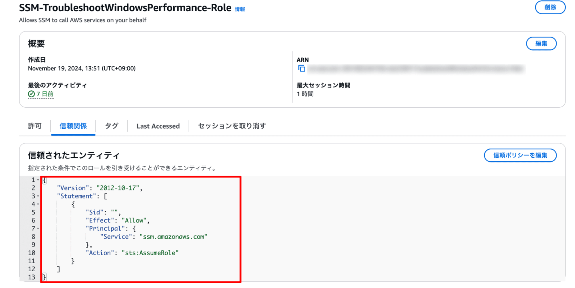Click the "Allows SSM to call AWS services" description
Image resolution: width=575 pixels, height=288 pixels.
click(x=83, y=20)
